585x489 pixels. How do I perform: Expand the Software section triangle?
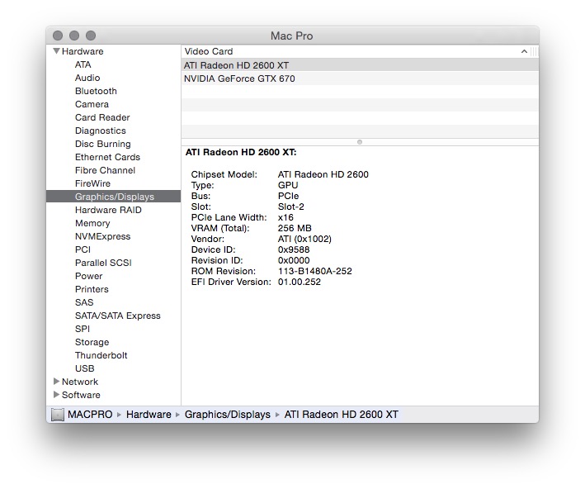point(56,395)
